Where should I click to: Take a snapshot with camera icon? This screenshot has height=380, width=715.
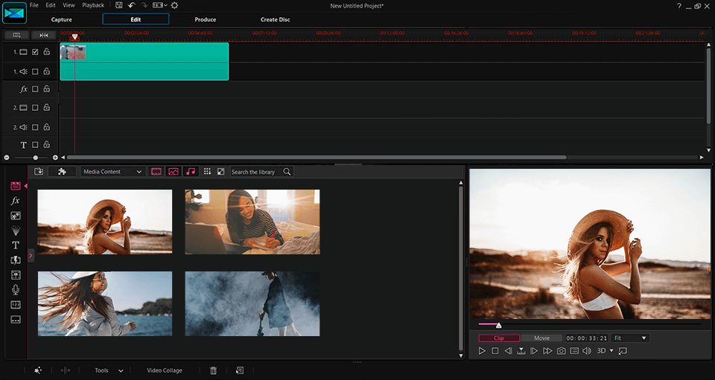click(x=562, y=351)
